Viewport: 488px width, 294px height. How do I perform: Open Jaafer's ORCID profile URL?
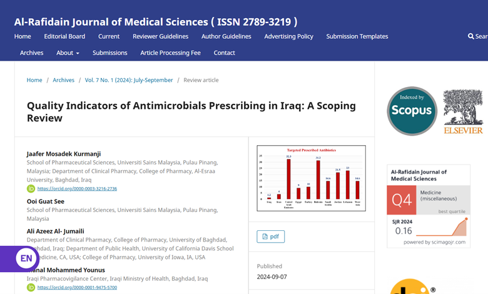[77, 188]
